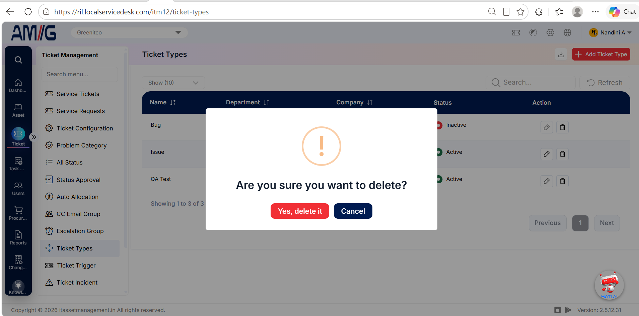Open Ticket Configuration menu item
The image size is (639, 316).
[80, 128]
